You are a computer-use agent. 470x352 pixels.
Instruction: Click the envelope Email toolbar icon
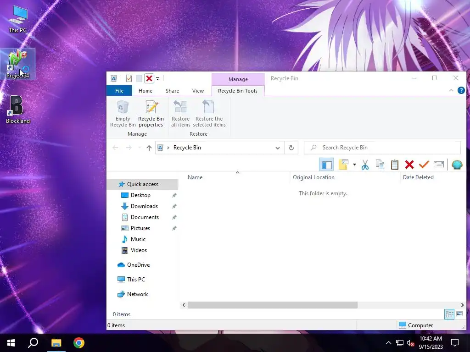[x=438, y=165]
